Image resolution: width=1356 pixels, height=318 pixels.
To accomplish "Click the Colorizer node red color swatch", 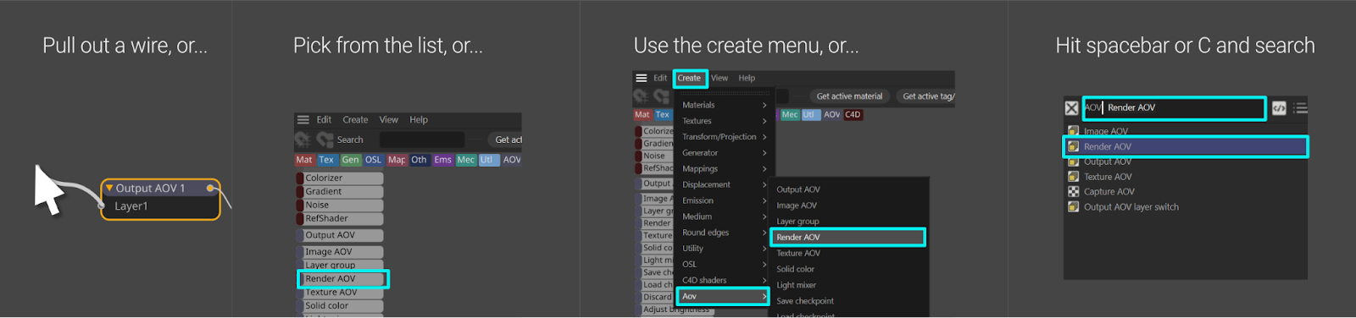I will [299, 178].
